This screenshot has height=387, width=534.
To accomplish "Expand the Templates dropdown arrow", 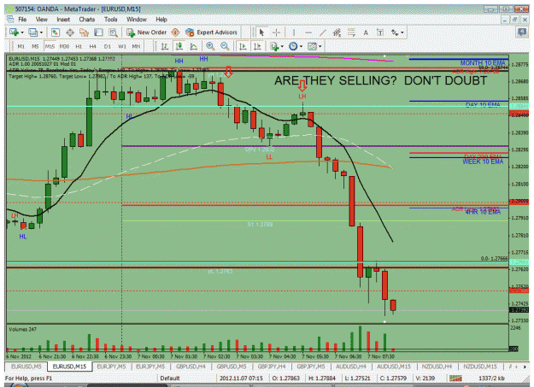I will coord(320,46).
